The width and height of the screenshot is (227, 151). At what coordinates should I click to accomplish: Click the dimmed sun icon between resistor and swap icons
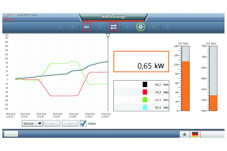(100, 27)
